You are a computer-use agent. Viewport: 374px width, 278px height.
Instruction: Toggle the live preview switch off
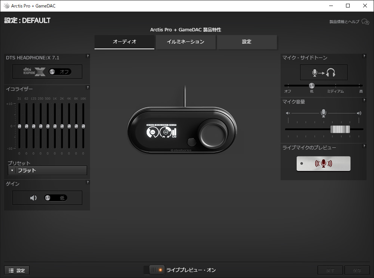157,270
